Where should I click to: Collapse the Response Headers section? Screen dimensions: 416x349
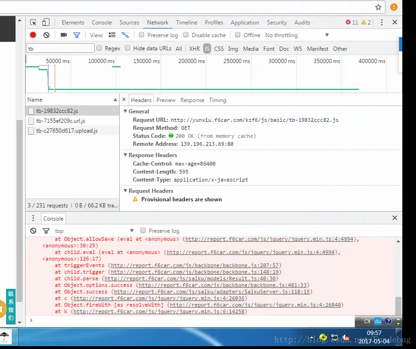point(125,155)
